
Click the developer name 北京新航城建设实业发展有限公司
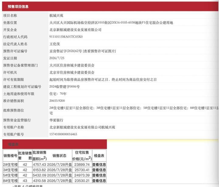click(x=75, y=30)
